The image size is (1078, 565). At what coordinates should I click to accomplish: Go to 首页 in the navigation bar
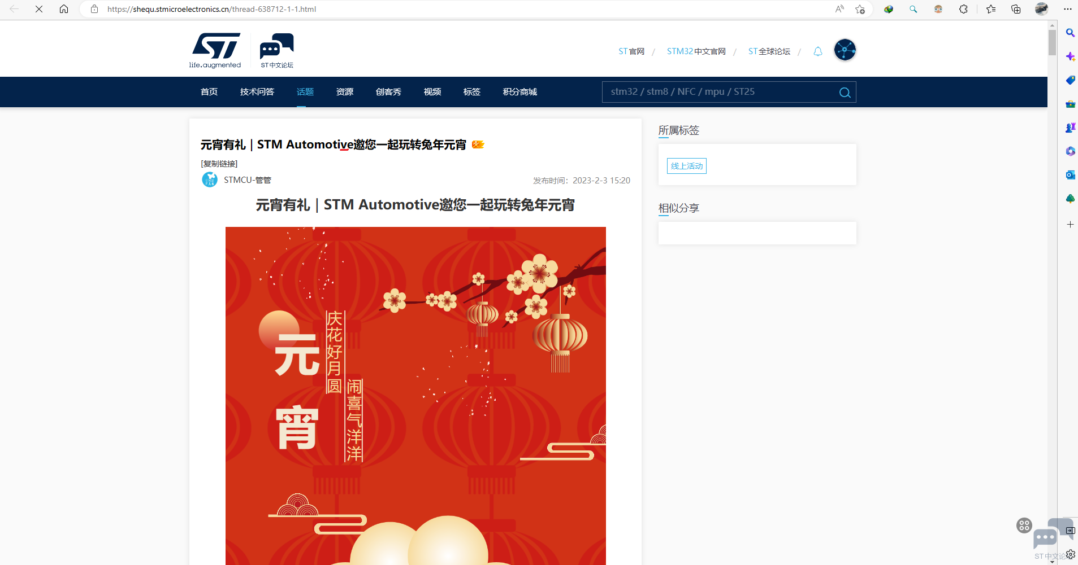pyautogui.click(x=209, y=92)
